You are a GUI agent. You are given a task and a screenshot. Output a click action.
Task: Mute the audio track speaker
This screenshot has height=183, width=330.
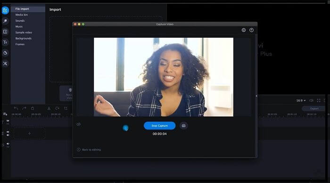[x=8, y=144]
